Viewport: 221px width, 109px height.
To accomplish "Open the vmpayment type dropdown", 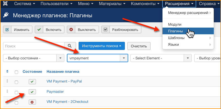I will click(98, 58).
